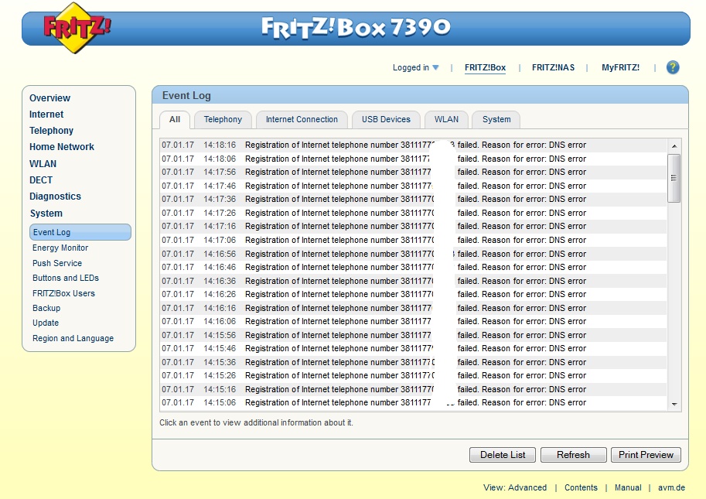Select the log event at 14:17:06
This screenshot has height=499, width=706.
(414, 240)
